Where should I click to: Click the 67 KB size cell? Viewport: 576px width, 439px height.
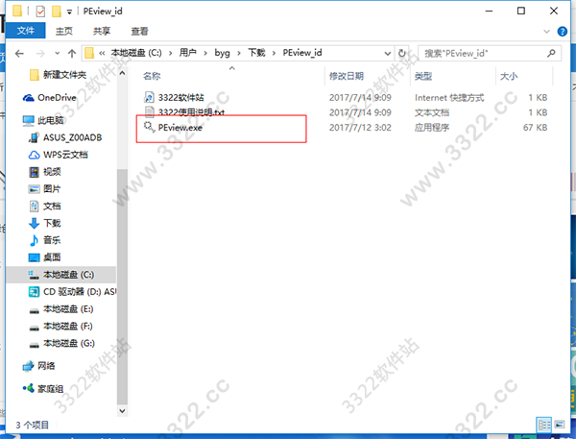pos(536,128)
